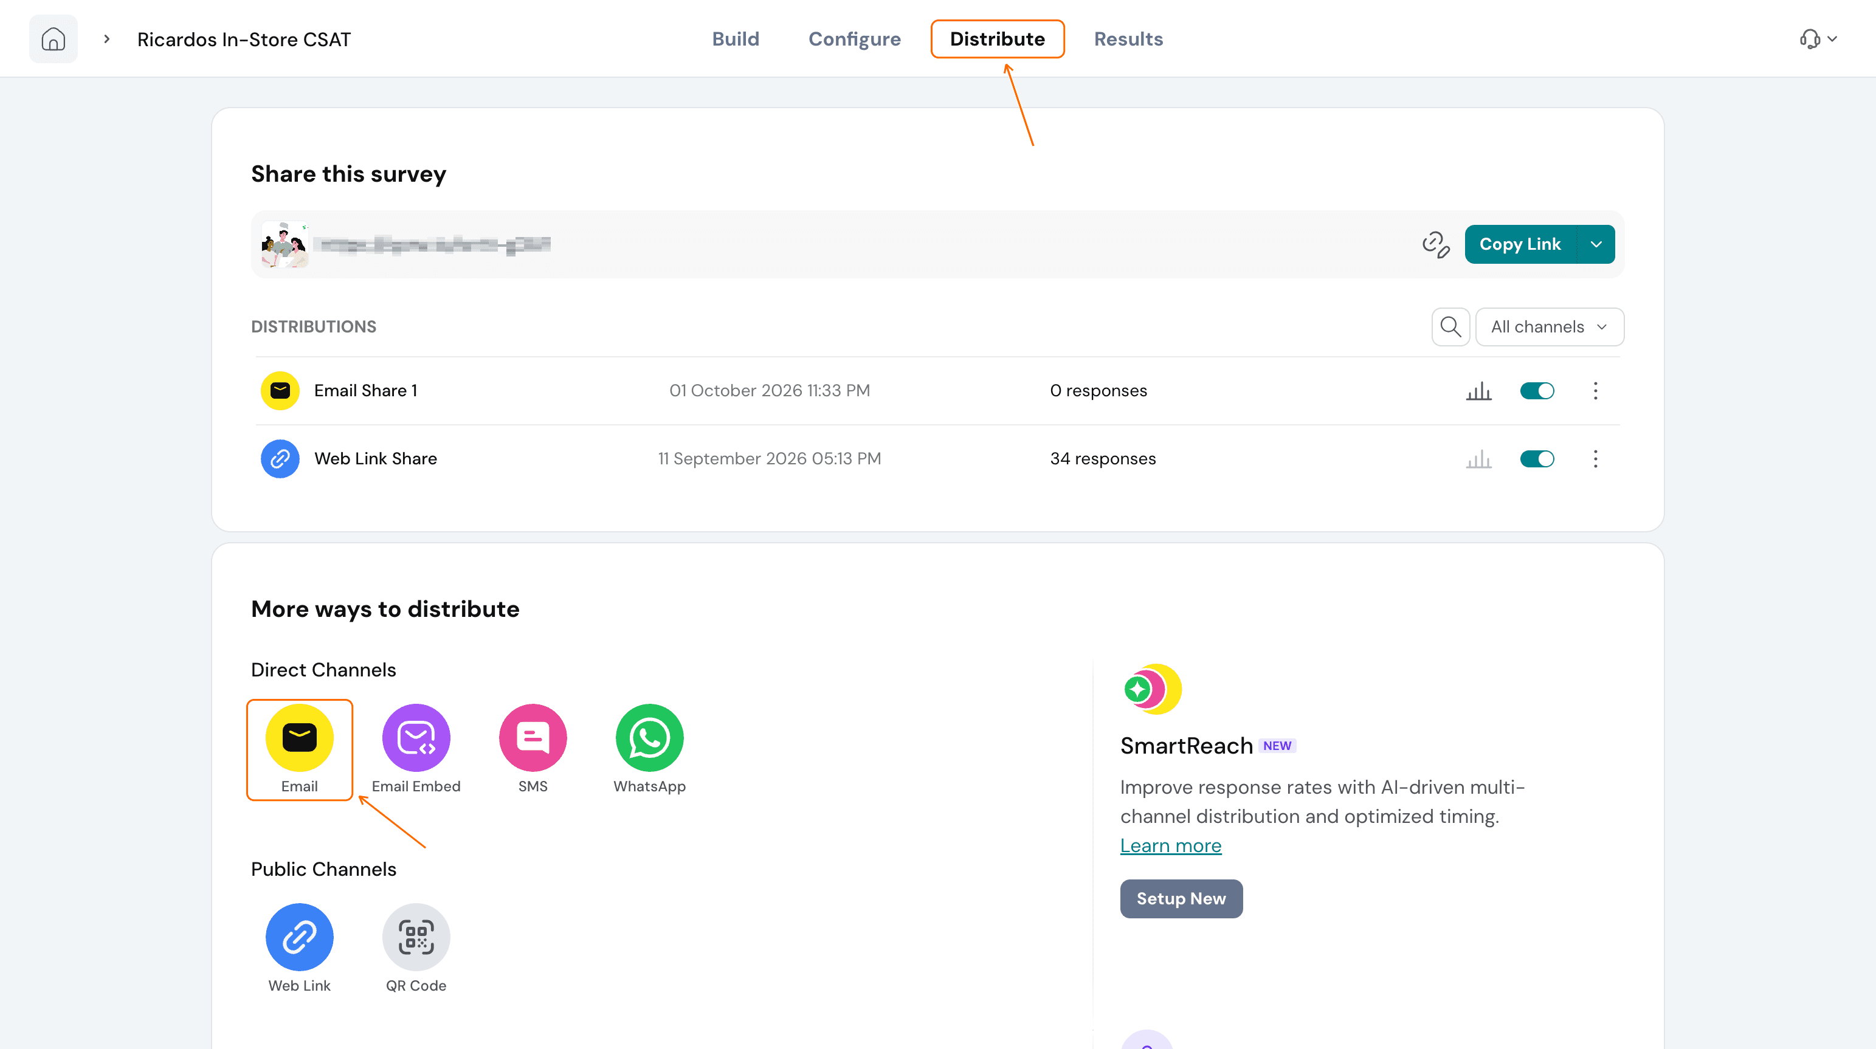The width and height of the screenshot is (1876, 1049).
Task: Open the support headset menu
Action: coord(1817,40)
